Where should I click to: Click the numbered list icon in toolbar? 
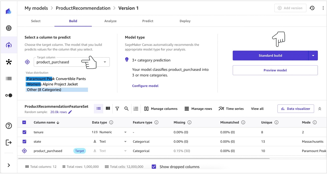(136, 109)
